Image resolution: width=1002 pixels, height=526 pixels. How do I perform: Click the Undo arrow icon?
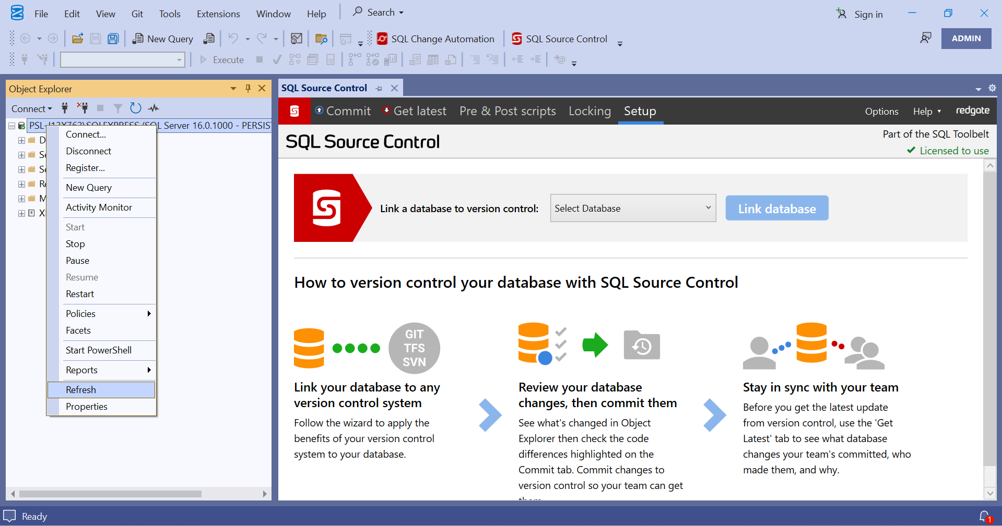point(233,38)
